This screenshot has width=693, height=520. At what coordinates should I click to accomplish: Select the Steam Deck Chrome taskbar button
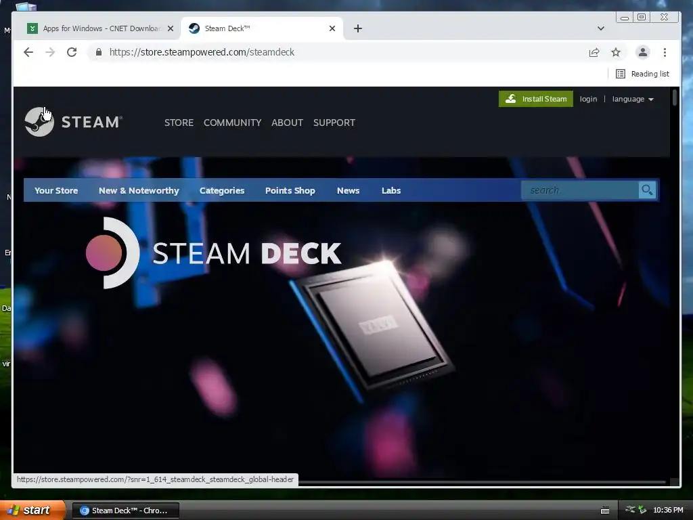126,511
